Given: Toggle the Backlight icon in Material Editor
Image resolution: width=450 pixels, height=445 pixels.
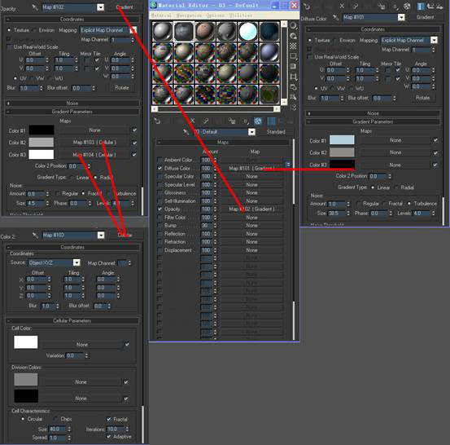Looking at the screenshot, I should [293, 36].
